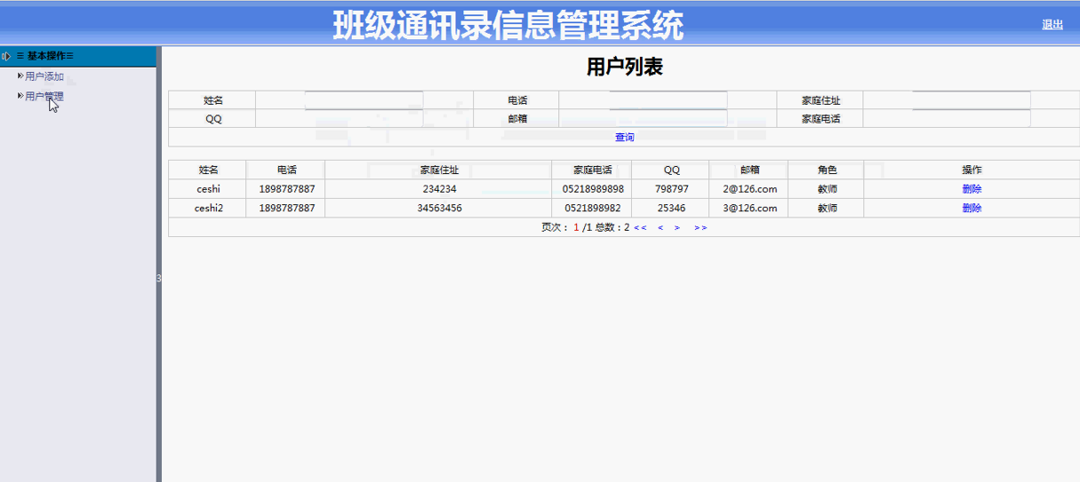Screen dimensions: 1080x482
Task: Click the 姓名 column header
Action: 208,170
